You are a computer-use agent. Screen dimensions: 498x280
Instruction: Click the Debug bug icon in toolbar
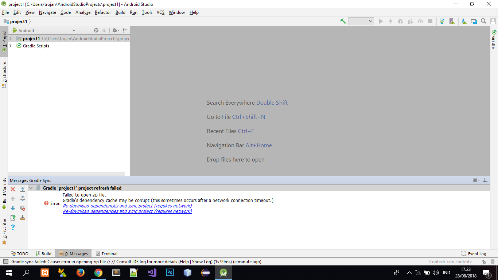tap(400, 21)
